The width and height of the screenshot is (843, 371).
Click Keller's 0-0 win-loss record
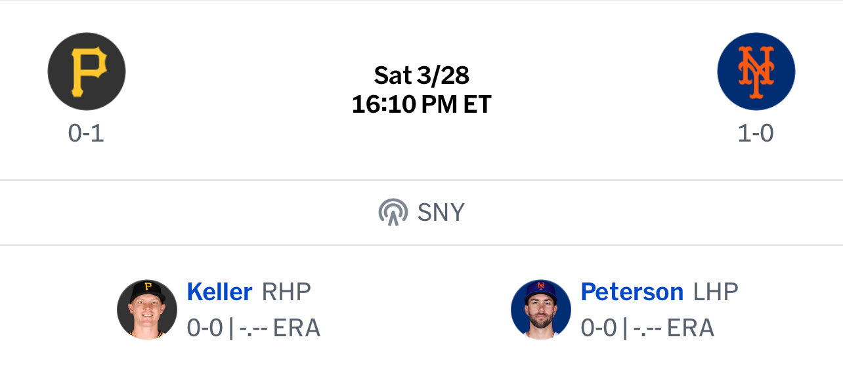pyautogui.click(x=205, y=328)
